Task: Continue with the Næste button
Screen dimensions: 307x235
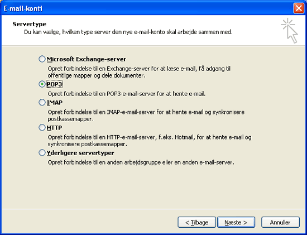Action: coord(236,222)
